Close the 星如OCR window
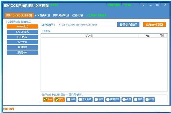The width and height of the screenshot is (171, 113). [165, 5]
